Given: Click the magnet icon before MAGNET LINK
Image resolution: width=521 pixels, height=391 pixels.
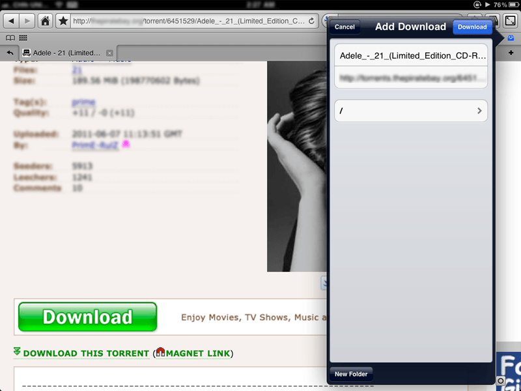Looking at the screenshot, I should tap(160, 352).
